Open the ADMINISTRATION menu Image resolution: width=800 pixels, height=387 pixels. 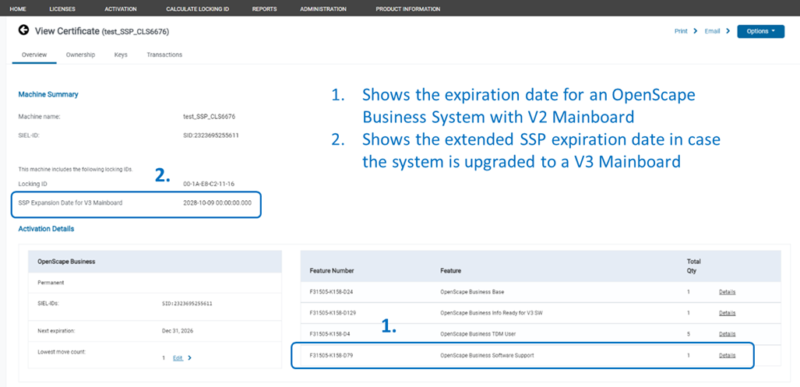point(323,9)
